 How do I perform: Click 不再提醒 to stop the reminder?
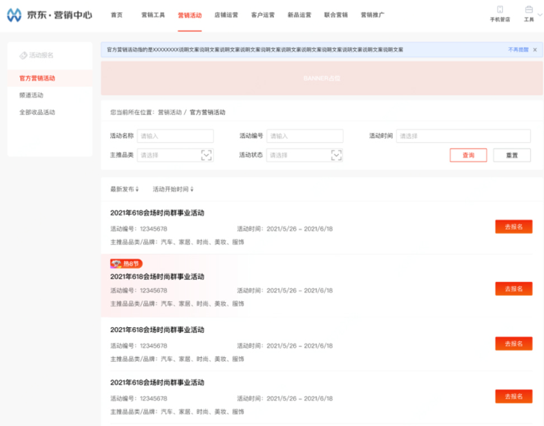coord(518,50)
